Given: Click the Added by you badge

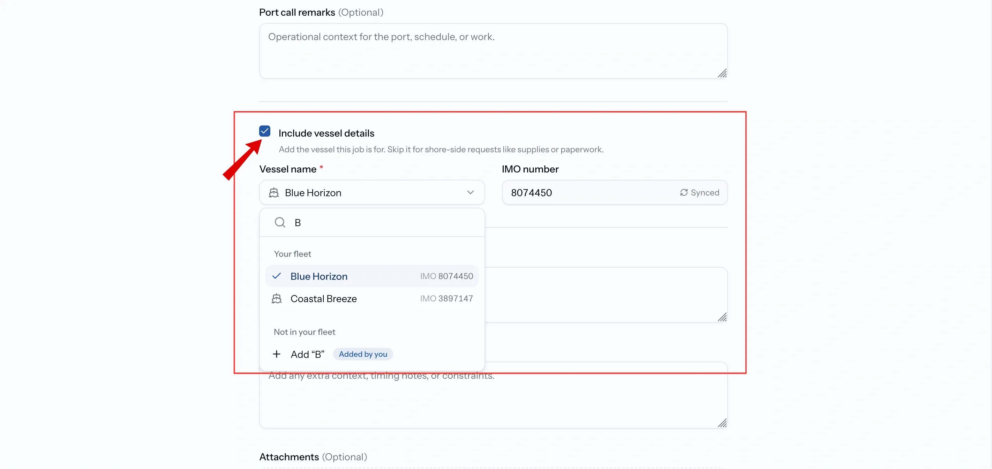Looking at the screenshot, I should (363, 354).
